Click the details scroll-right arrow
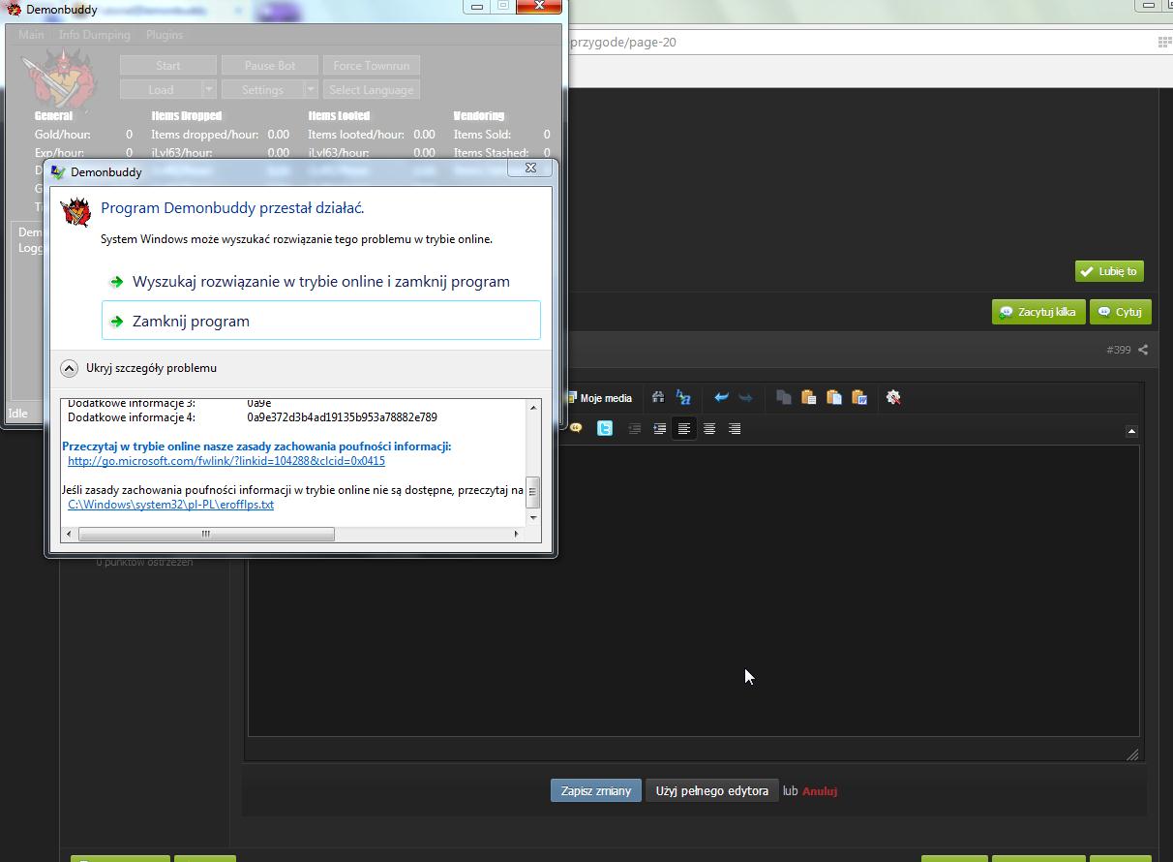 pyautogui.click(x=517, y=534)
